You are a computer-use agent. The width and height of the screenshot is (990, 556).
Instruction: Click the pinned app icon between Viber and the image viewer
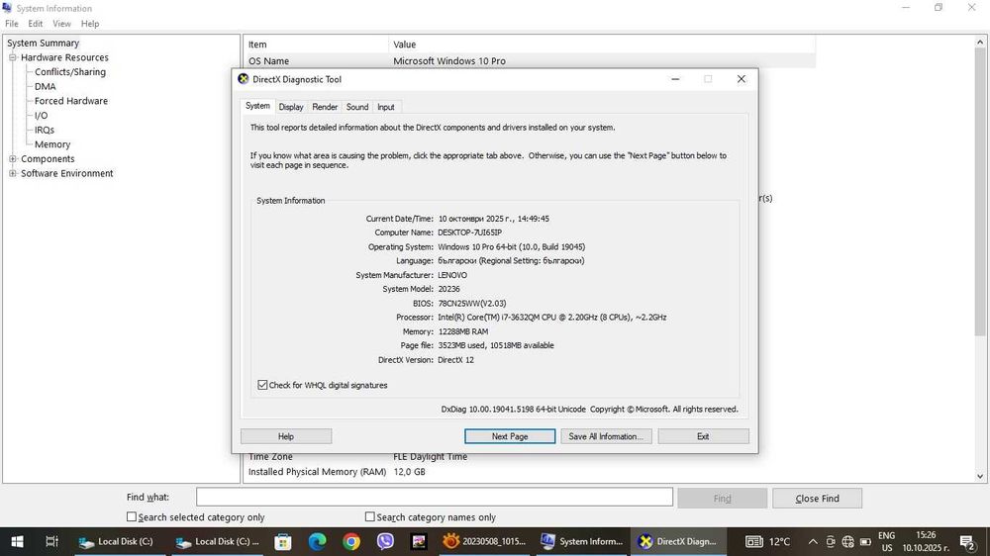pos(419,541)
